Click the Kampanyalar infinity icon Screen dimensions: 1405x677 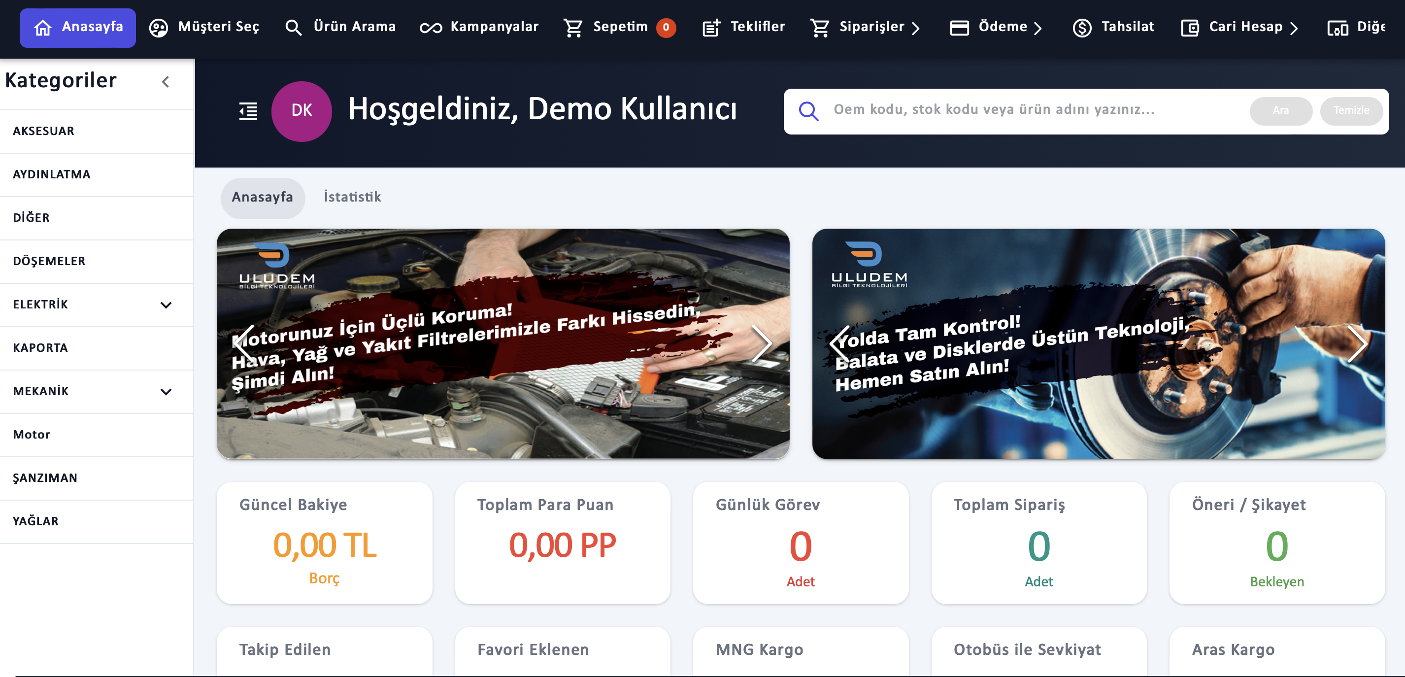coord(431,28)
